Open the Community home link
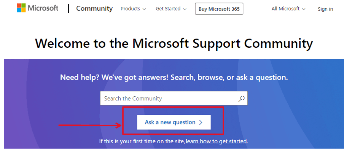 pyautogui.click(x=94, y=8)
